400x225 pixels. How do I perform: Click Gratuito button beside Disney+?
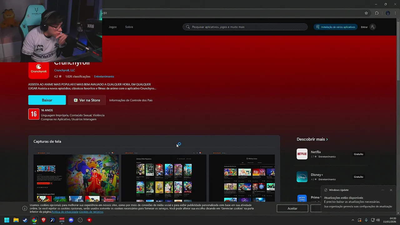click(358, 177)
